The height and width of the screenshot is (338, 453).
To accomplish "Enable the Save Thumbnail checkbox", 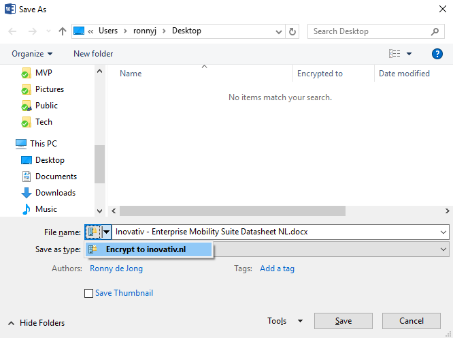I will [88, 293].
